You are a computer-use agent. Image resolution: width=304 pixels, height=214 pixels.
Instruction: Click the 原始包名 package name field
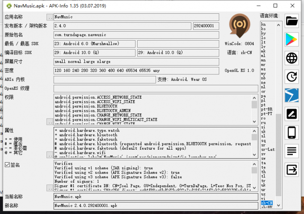[x=136, y=34]
